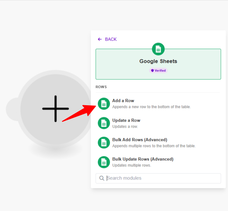Click Bulk Update Rows (Advanced) sheet icon

pyautogui.click(x=104, y=162)
